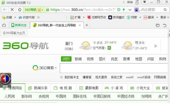Image resolution: width=170 pixels, height=103 pixels.
Task: Click the 花瓣网页收 extension
Action: (x=97, y=17)
